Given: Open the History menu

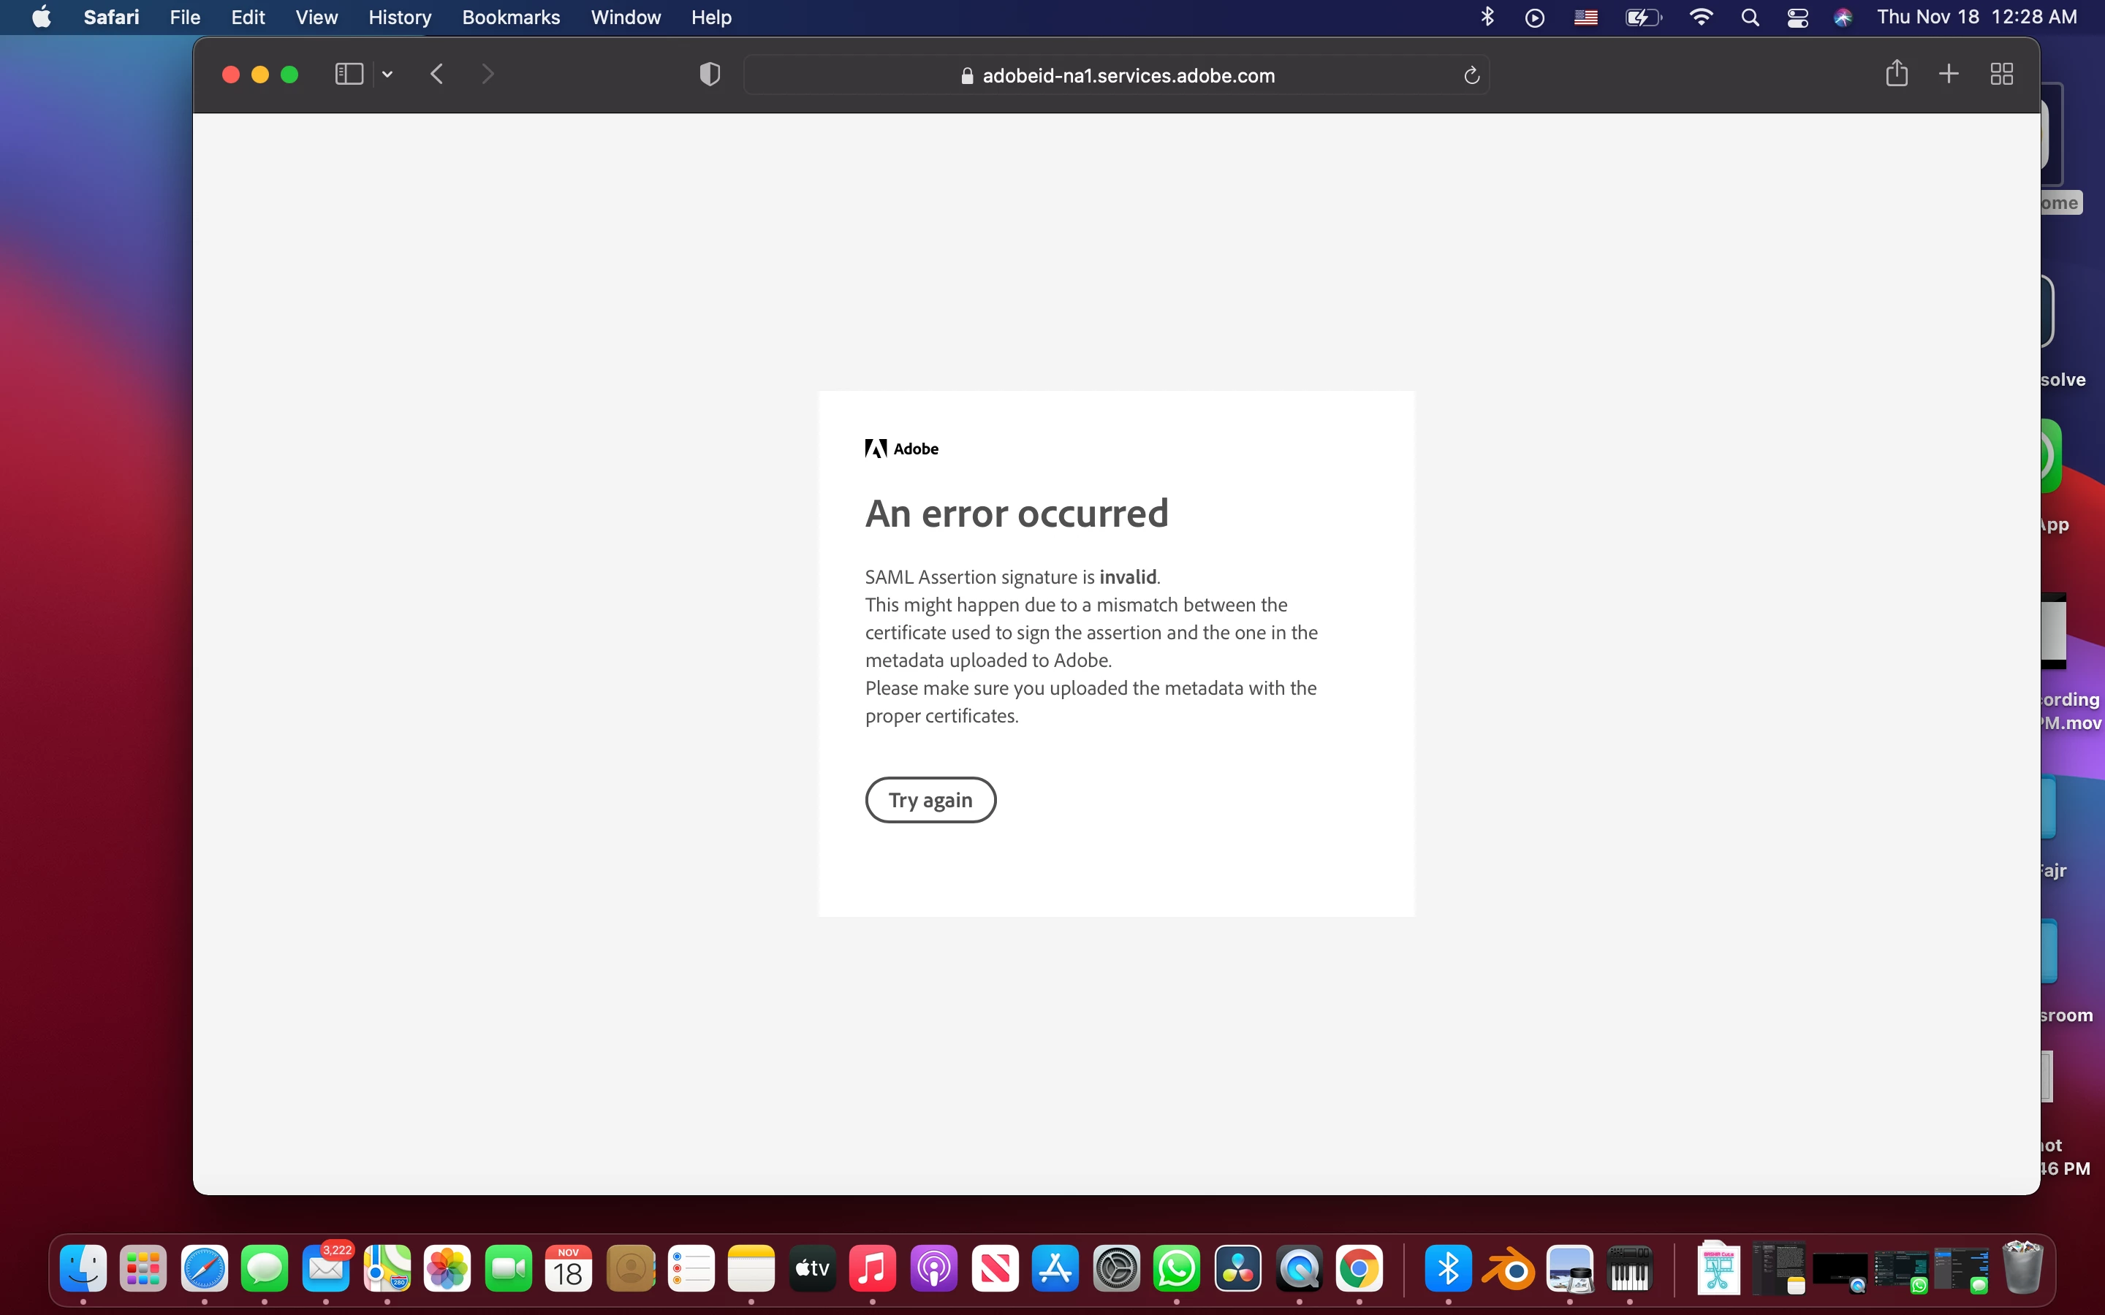Looking at the screenshot, I should 400,18.
